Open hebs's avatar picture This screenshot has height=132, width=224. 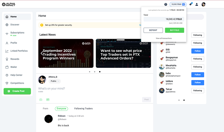(162, 75)
